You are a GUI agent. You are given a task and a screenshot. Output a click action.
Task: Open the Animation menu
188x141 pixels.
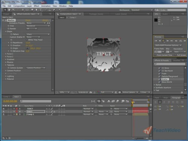tap(46, 6)
